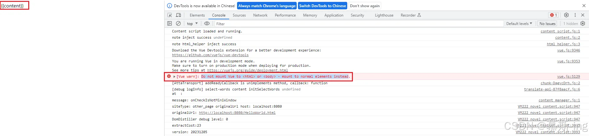
Task: Click 'DomDistiller debug level: 0' log line
Action: pos(200,119)
